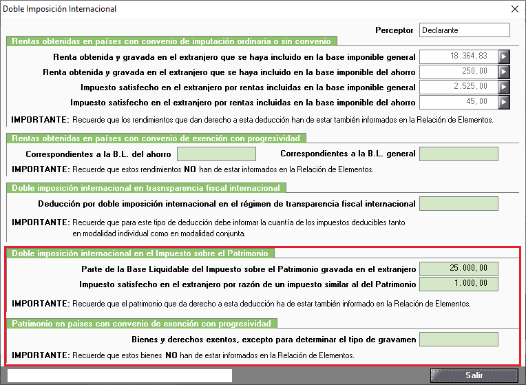Viewport: 526px width, 385px height.
Task: Click the 'Doble Imposición Internacional' window title
Action: 60,9
